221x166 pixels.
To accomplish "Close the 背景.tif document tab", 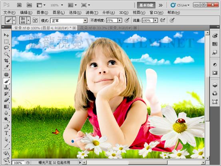I will coord(74,28).
